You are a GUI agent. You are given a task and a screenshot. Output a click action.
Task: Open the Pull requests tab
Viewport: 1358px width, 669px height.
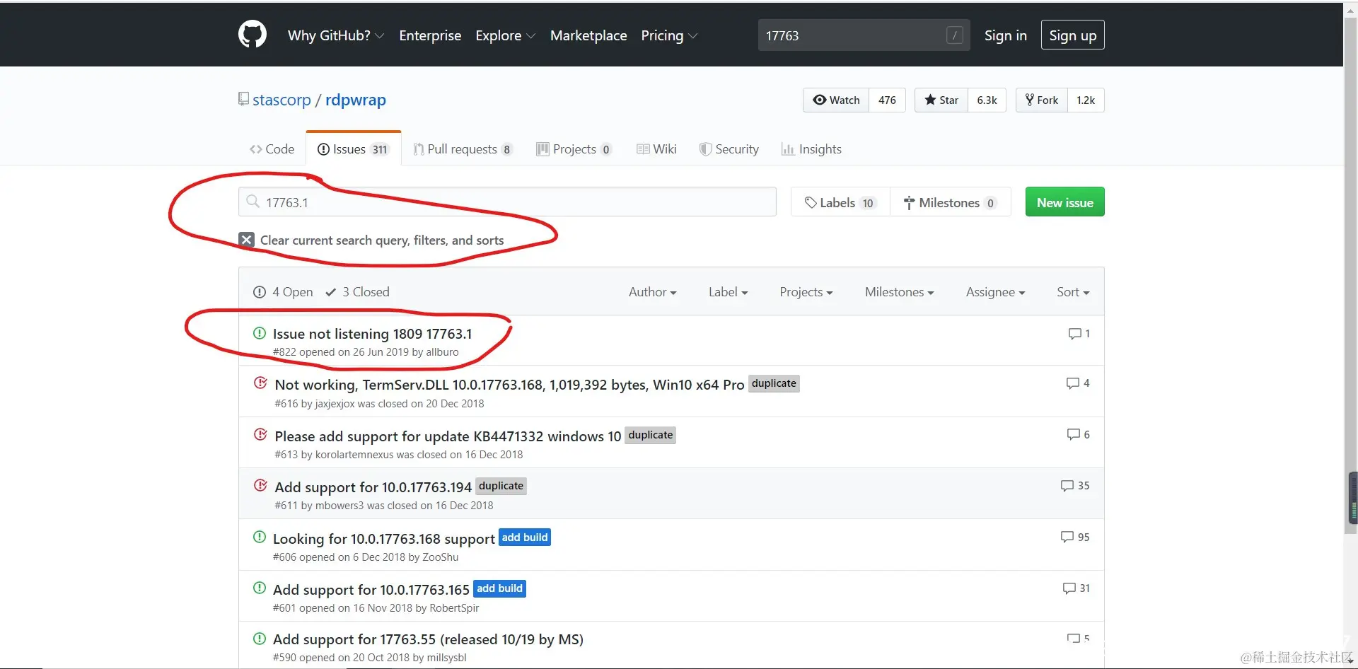point(463,149)
